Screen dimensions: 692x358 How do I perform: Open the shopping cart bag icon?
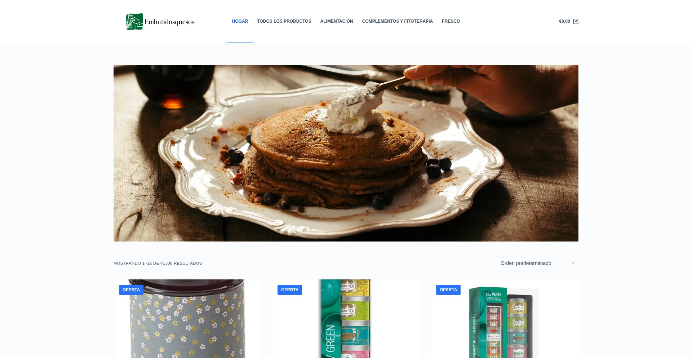576,21
